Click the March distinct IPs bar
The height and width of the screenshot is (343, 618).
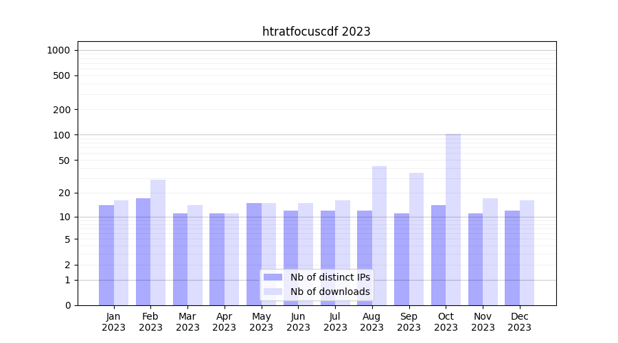180,259
